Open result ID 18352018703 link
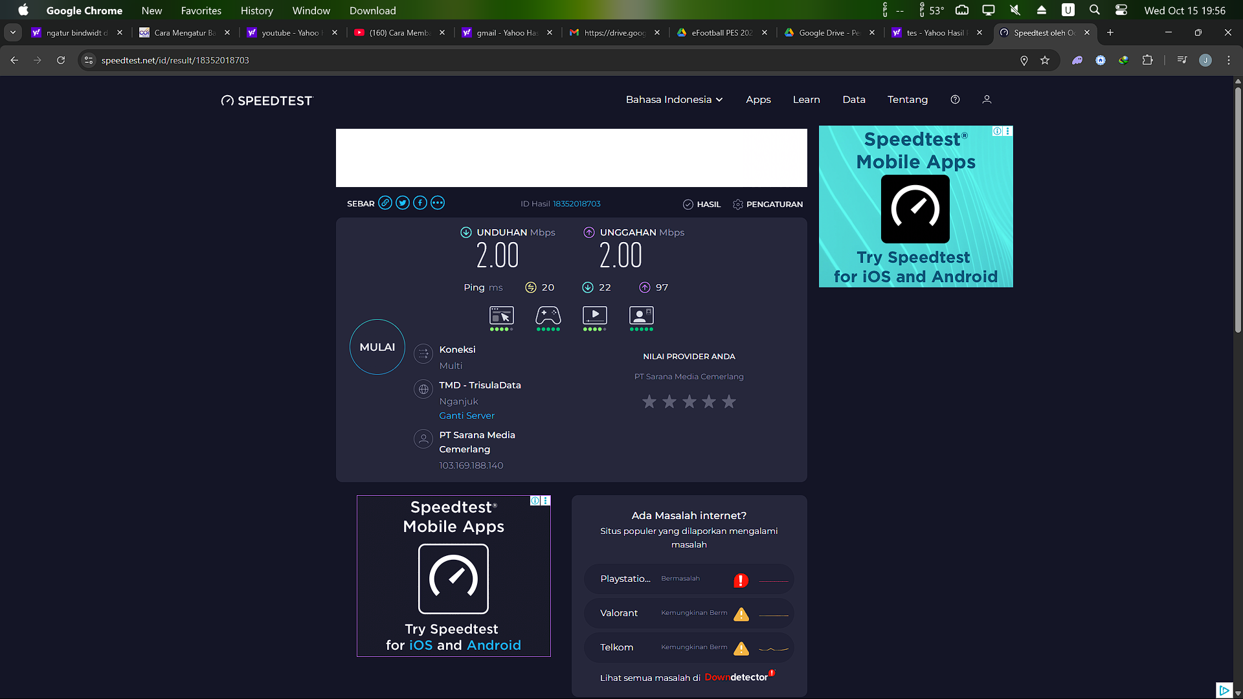 coord(577,204)
